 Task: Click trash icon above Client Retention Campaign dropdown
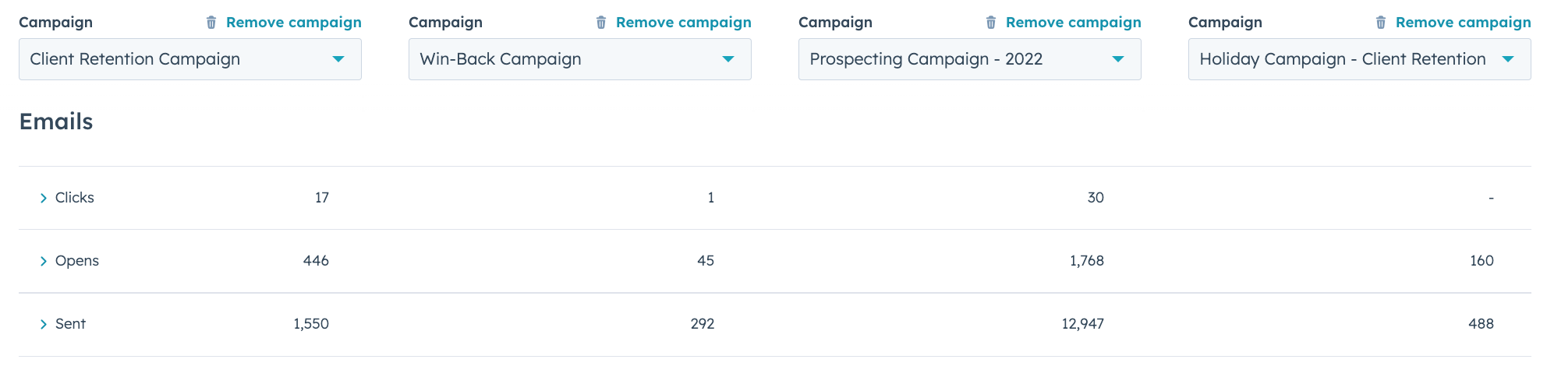(x=211, y=23)
